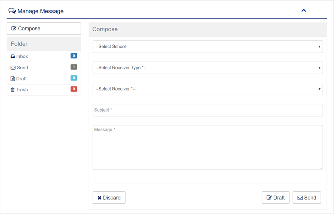The height and width of the screenshot is (214, 334).
Task: Click the Manage Message chat bubbles icon
Action: click(x=12, y=11)
